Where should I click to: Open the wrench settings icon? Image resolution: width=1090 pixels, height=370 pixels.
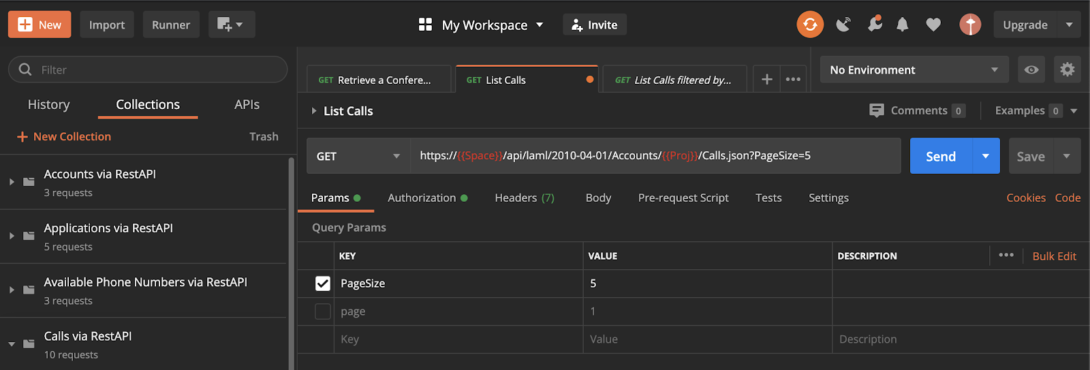click(874, 25)
